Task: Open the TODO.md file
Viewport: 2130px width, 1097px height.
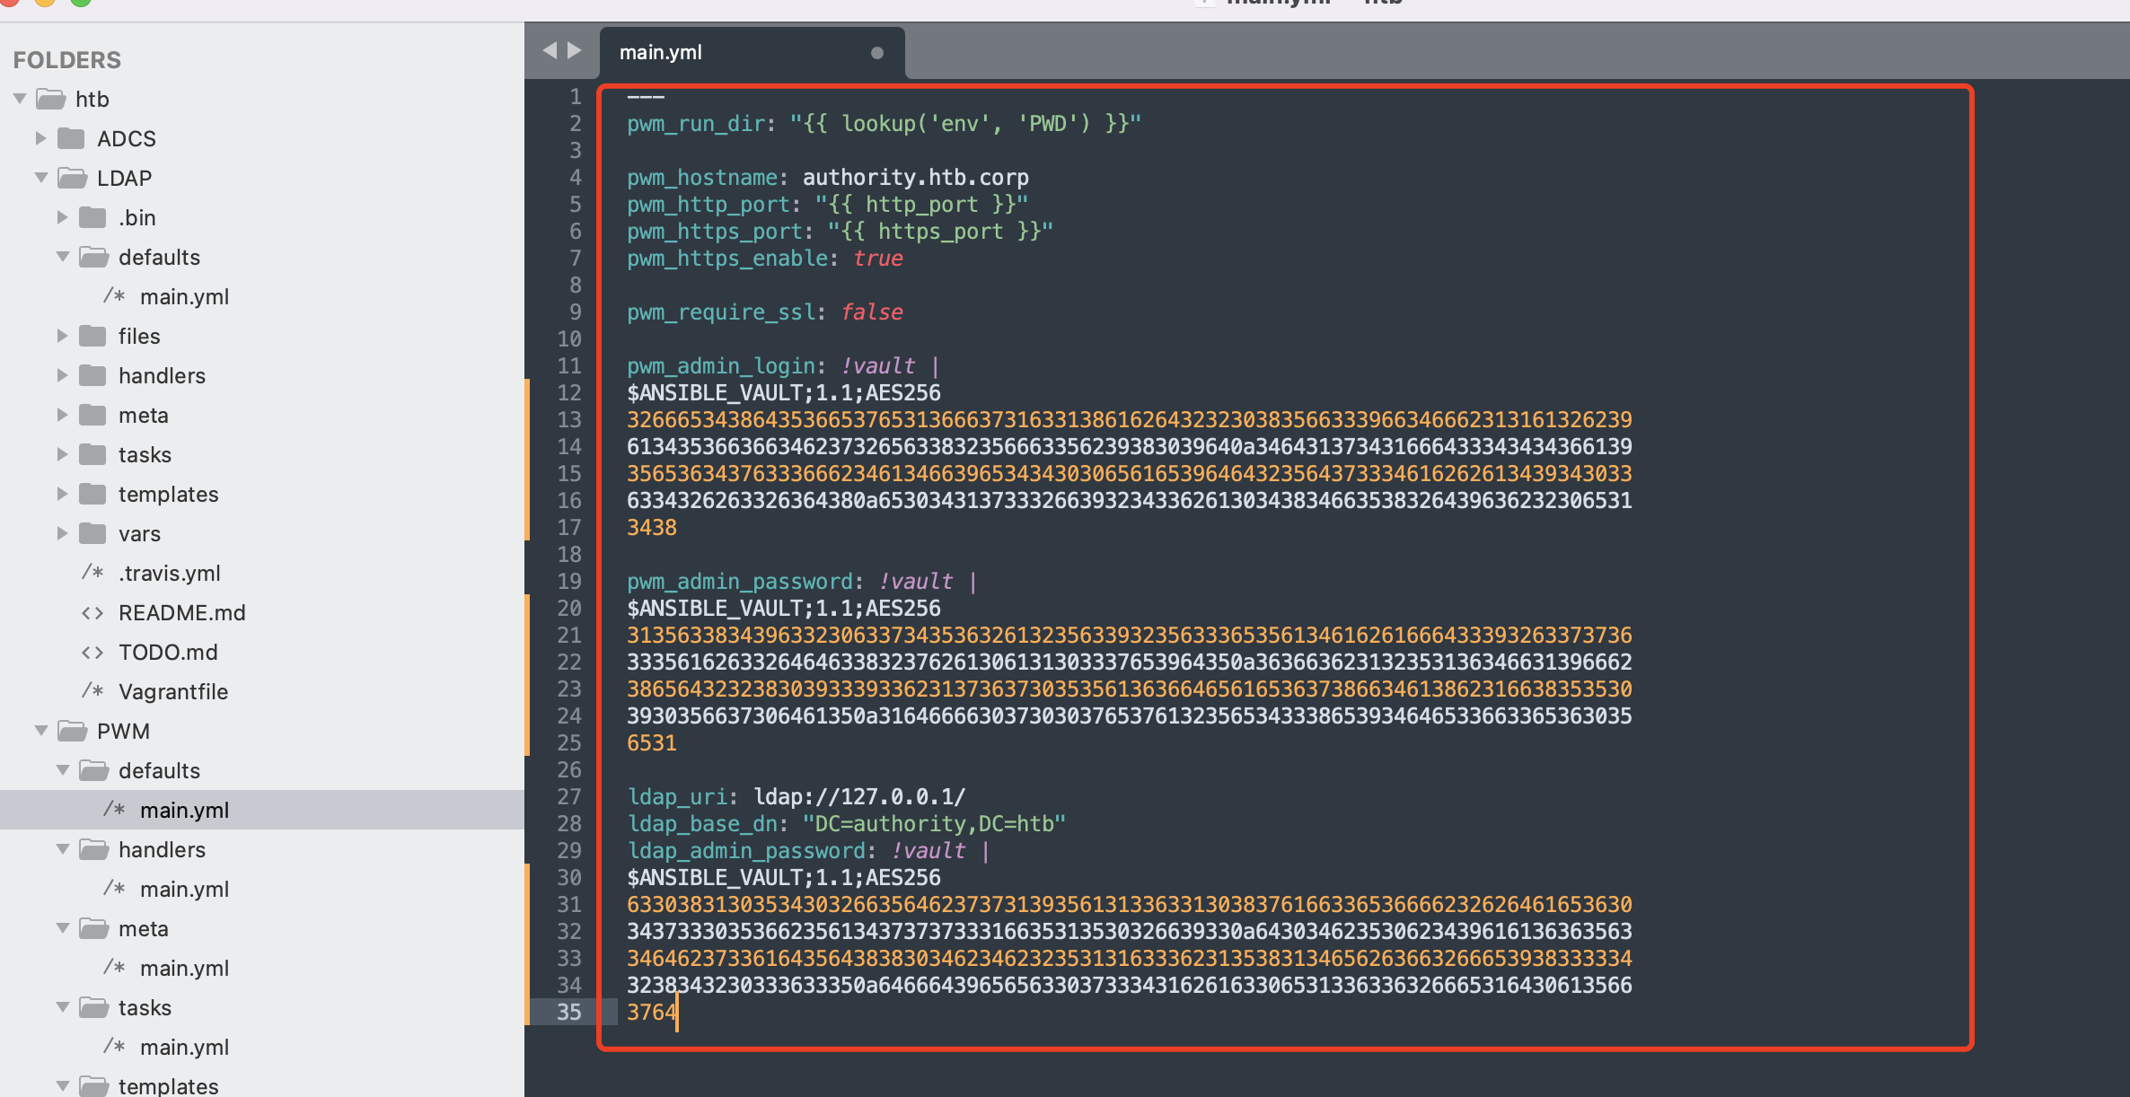Action: pyautogui.click(x=168, y=652)
